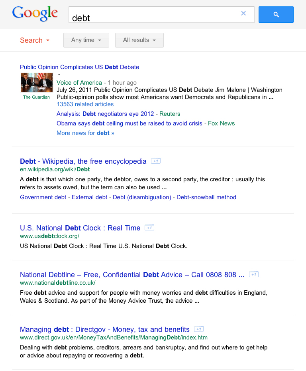Viewport: 306px width, 371px height.
Task: Click the +1 icon next to Wikipedia result
Action: (156, 161)
